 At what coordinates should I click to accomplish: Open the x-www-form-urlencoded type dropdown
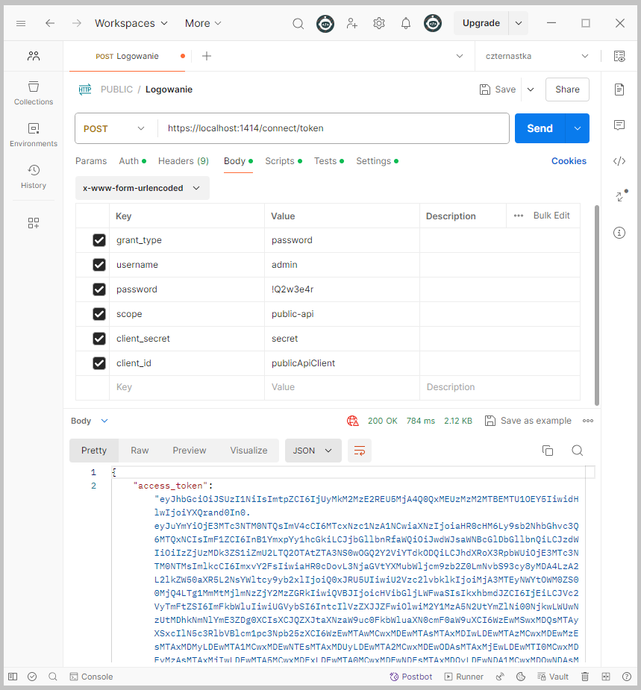click(x=142, y=188)
